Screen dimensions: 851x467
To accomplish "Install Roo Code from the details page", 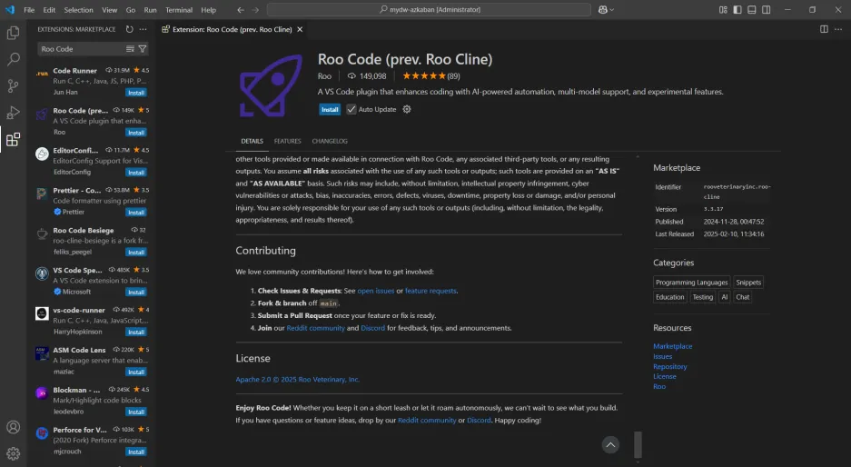I will coord(330,109).
